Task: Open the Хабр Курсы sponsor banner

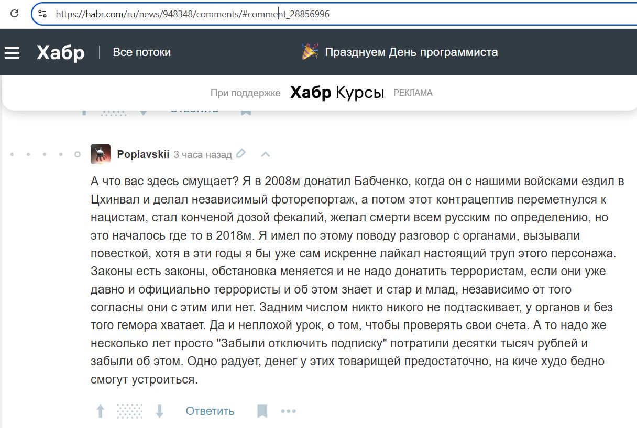Action: 337,93
